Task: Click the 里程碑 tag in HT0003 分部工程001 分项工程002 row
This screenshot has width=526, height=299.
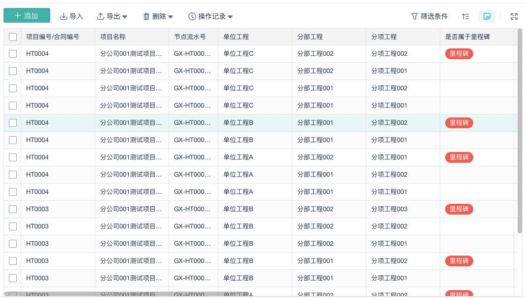Action: pos(459,261)
